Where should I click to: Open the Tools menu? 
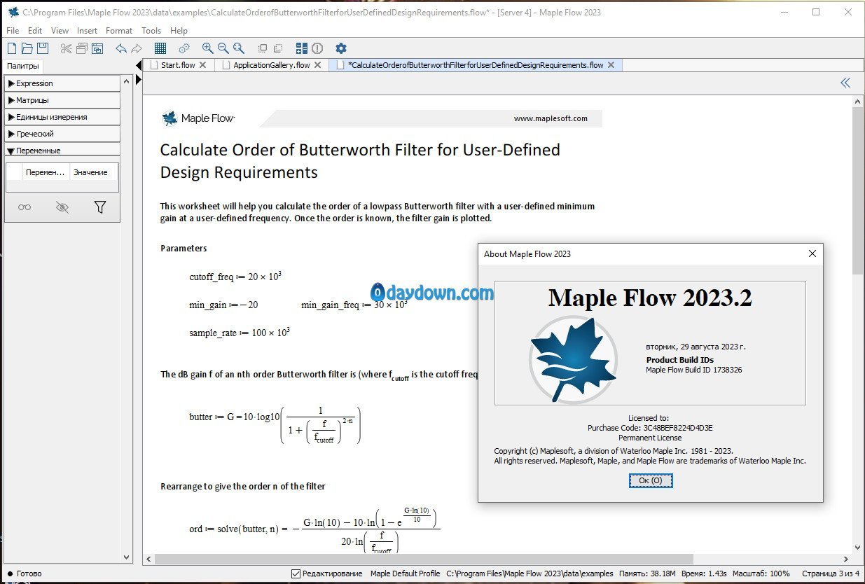coord(151,31)
